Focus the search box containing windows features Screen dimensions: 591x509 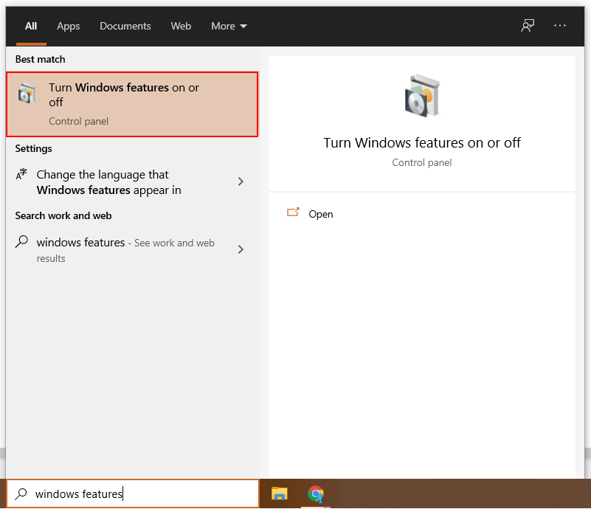(133, 494)
